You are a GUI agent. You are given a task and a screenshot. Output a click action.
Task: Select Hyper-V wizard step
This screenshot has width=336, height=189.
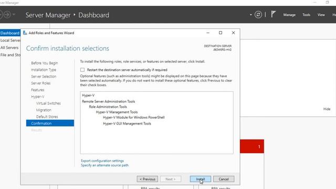tap(37, 97)
